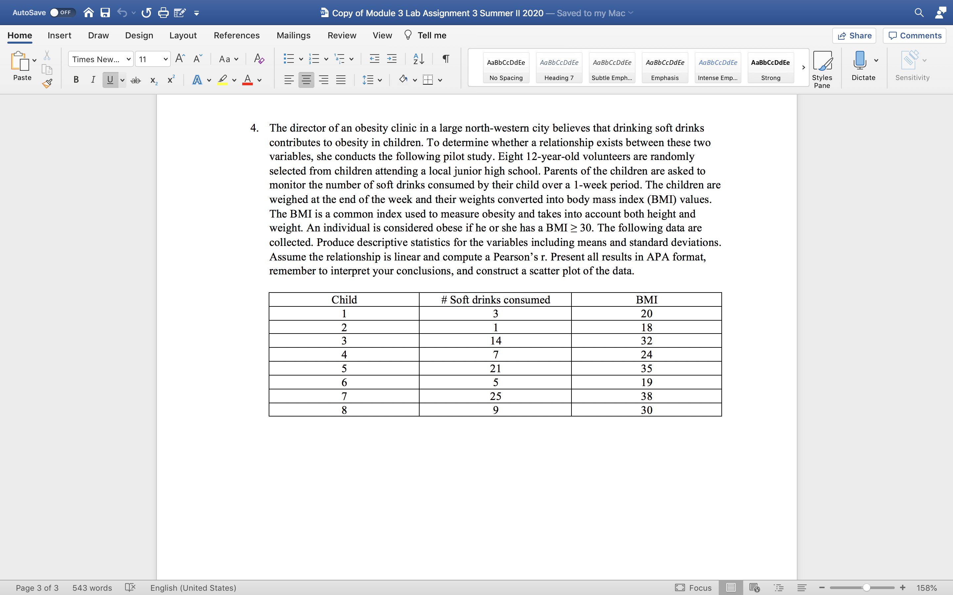
Task: Toggle italic formatting
Action: click(93, 80)
